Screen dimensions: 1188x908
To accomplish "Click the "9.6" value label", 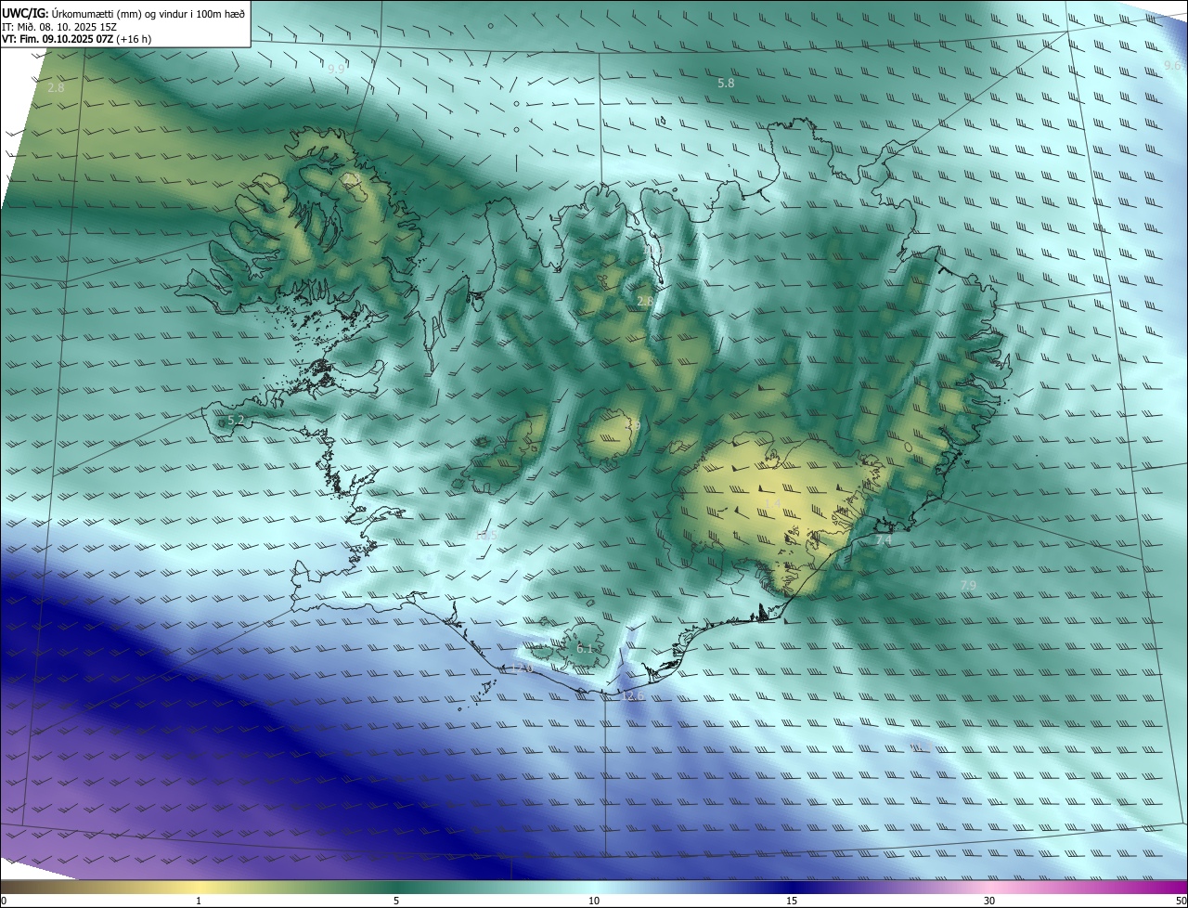I will pos(1173,65).
